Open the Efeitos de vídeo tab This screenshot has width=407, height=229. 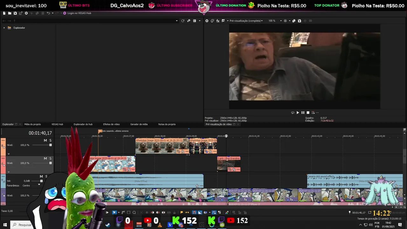click(111, 124)
